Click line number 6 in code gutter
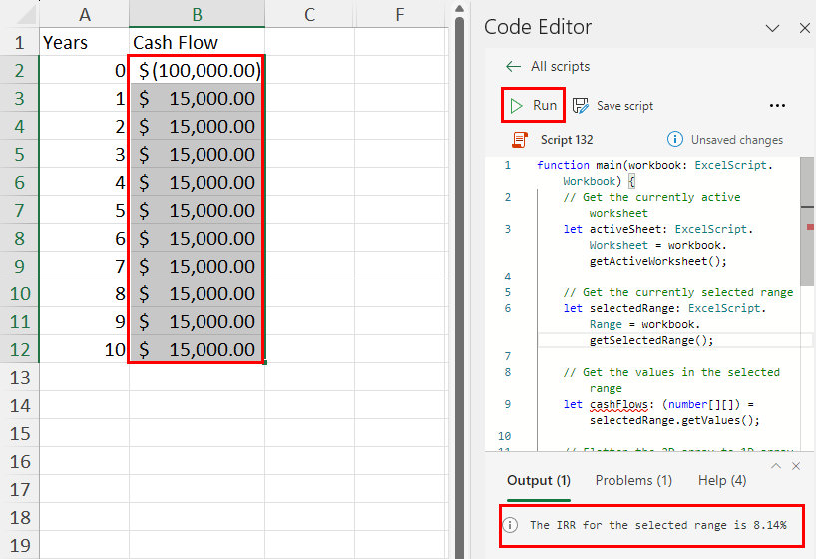The height and width of the screenshot is (559, 816). click(508, 308)
